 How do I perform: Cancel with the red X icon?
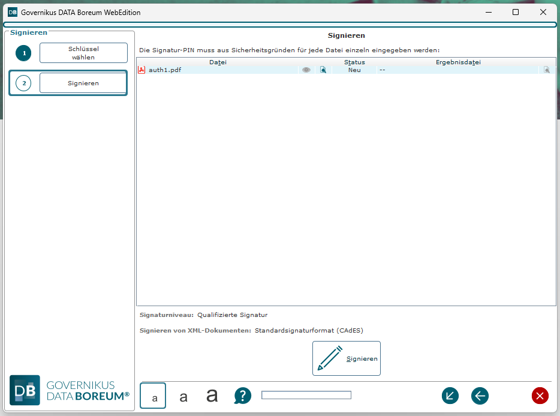[x=540, y=396]
